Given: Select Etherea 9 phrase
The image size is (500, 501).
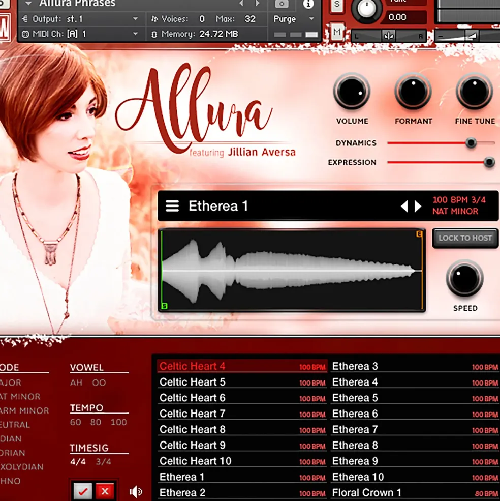Looking at the screenshot, I should [415, 461].
